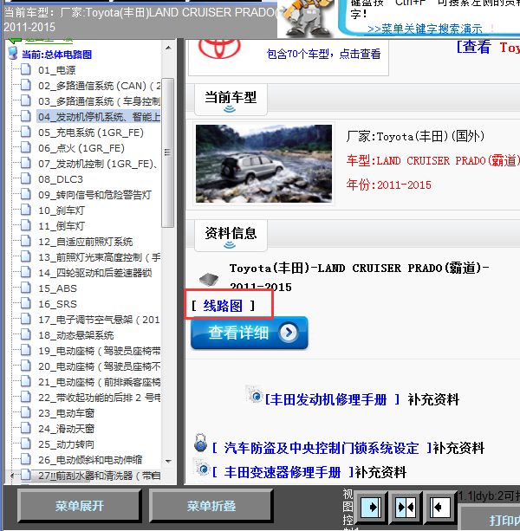The height and width of the screenshot is (531, 520).
Task: Click the Toyota logo emblem
Action: pyautogui.click(x=219, y=49)
